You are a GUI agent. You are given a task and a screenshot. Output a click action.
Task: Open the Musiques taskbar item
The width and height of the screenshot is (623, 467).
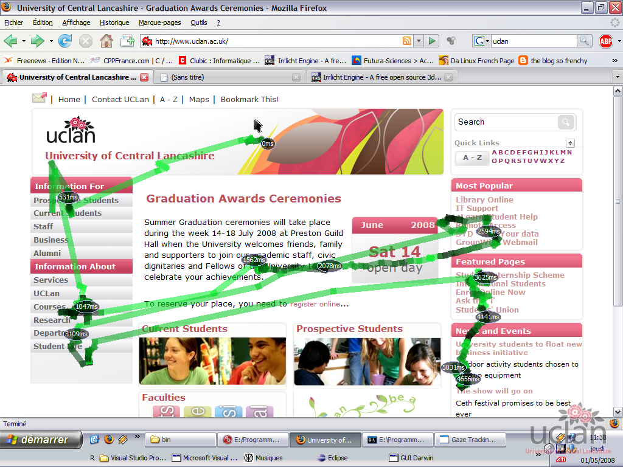click(263, 458)
